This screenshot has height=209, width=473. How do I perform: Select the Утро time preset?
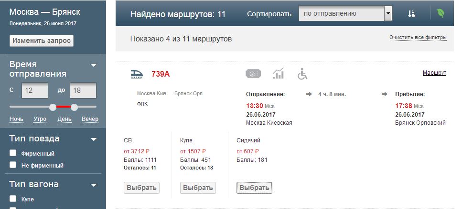tap(41, 119)
